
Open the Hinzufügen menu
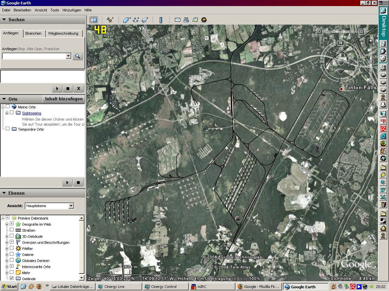click(72, 10)
